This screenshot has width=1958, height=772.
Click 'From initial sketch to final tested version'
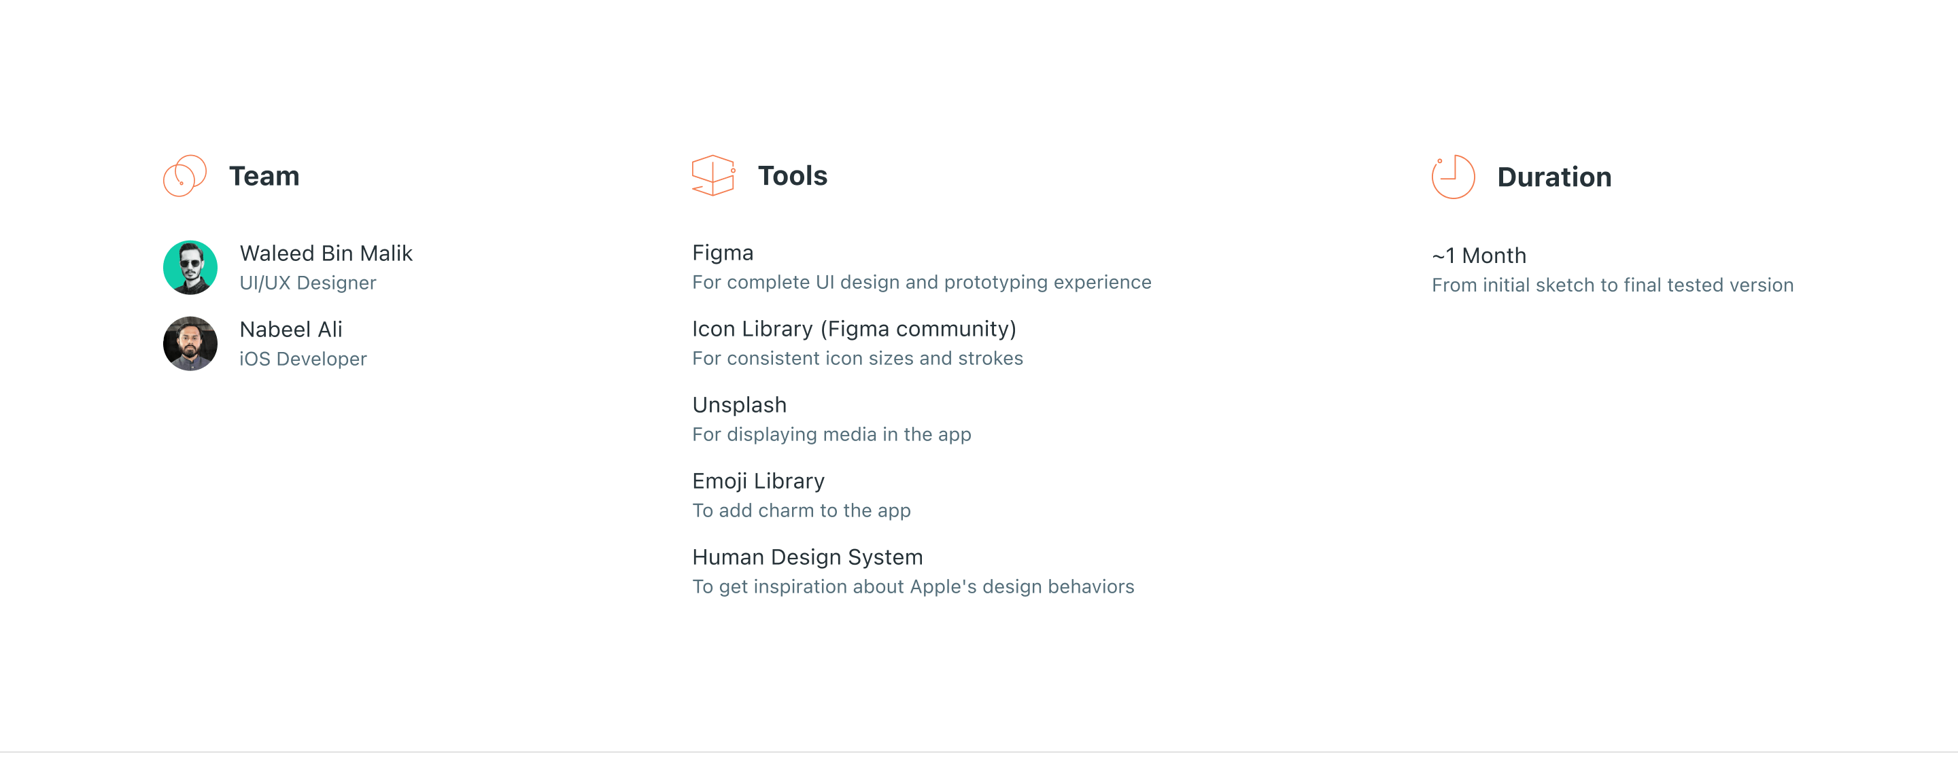pyautogui.click(x=1612, y=285)
